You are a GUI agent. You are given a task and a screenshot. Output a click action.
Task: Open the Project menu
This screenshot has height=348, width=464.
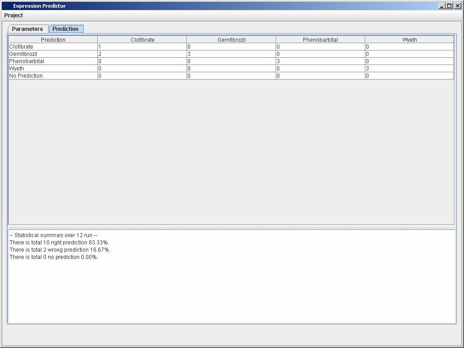pos(14,15)
